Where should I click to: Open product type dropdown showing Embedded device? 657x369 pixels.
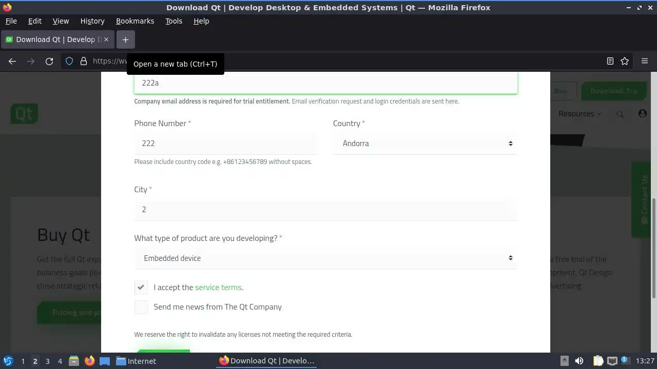[x=325, y=258]
